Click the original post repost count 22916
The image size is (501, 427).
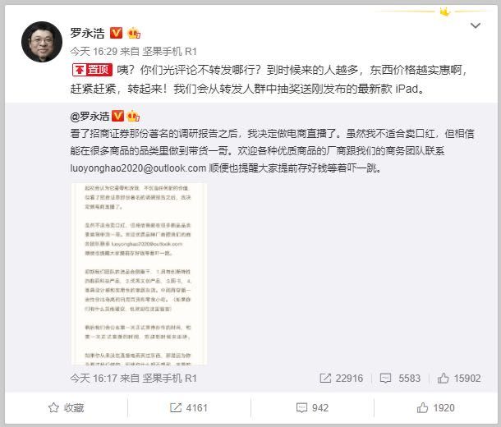click(341, 378)
